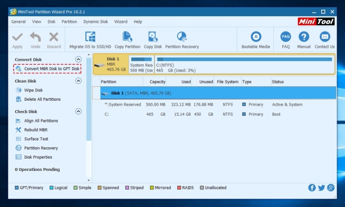The height and width of the screenshot is (207, 345).
Task: Sort by the Type column header
Action: tap(256, 82)
